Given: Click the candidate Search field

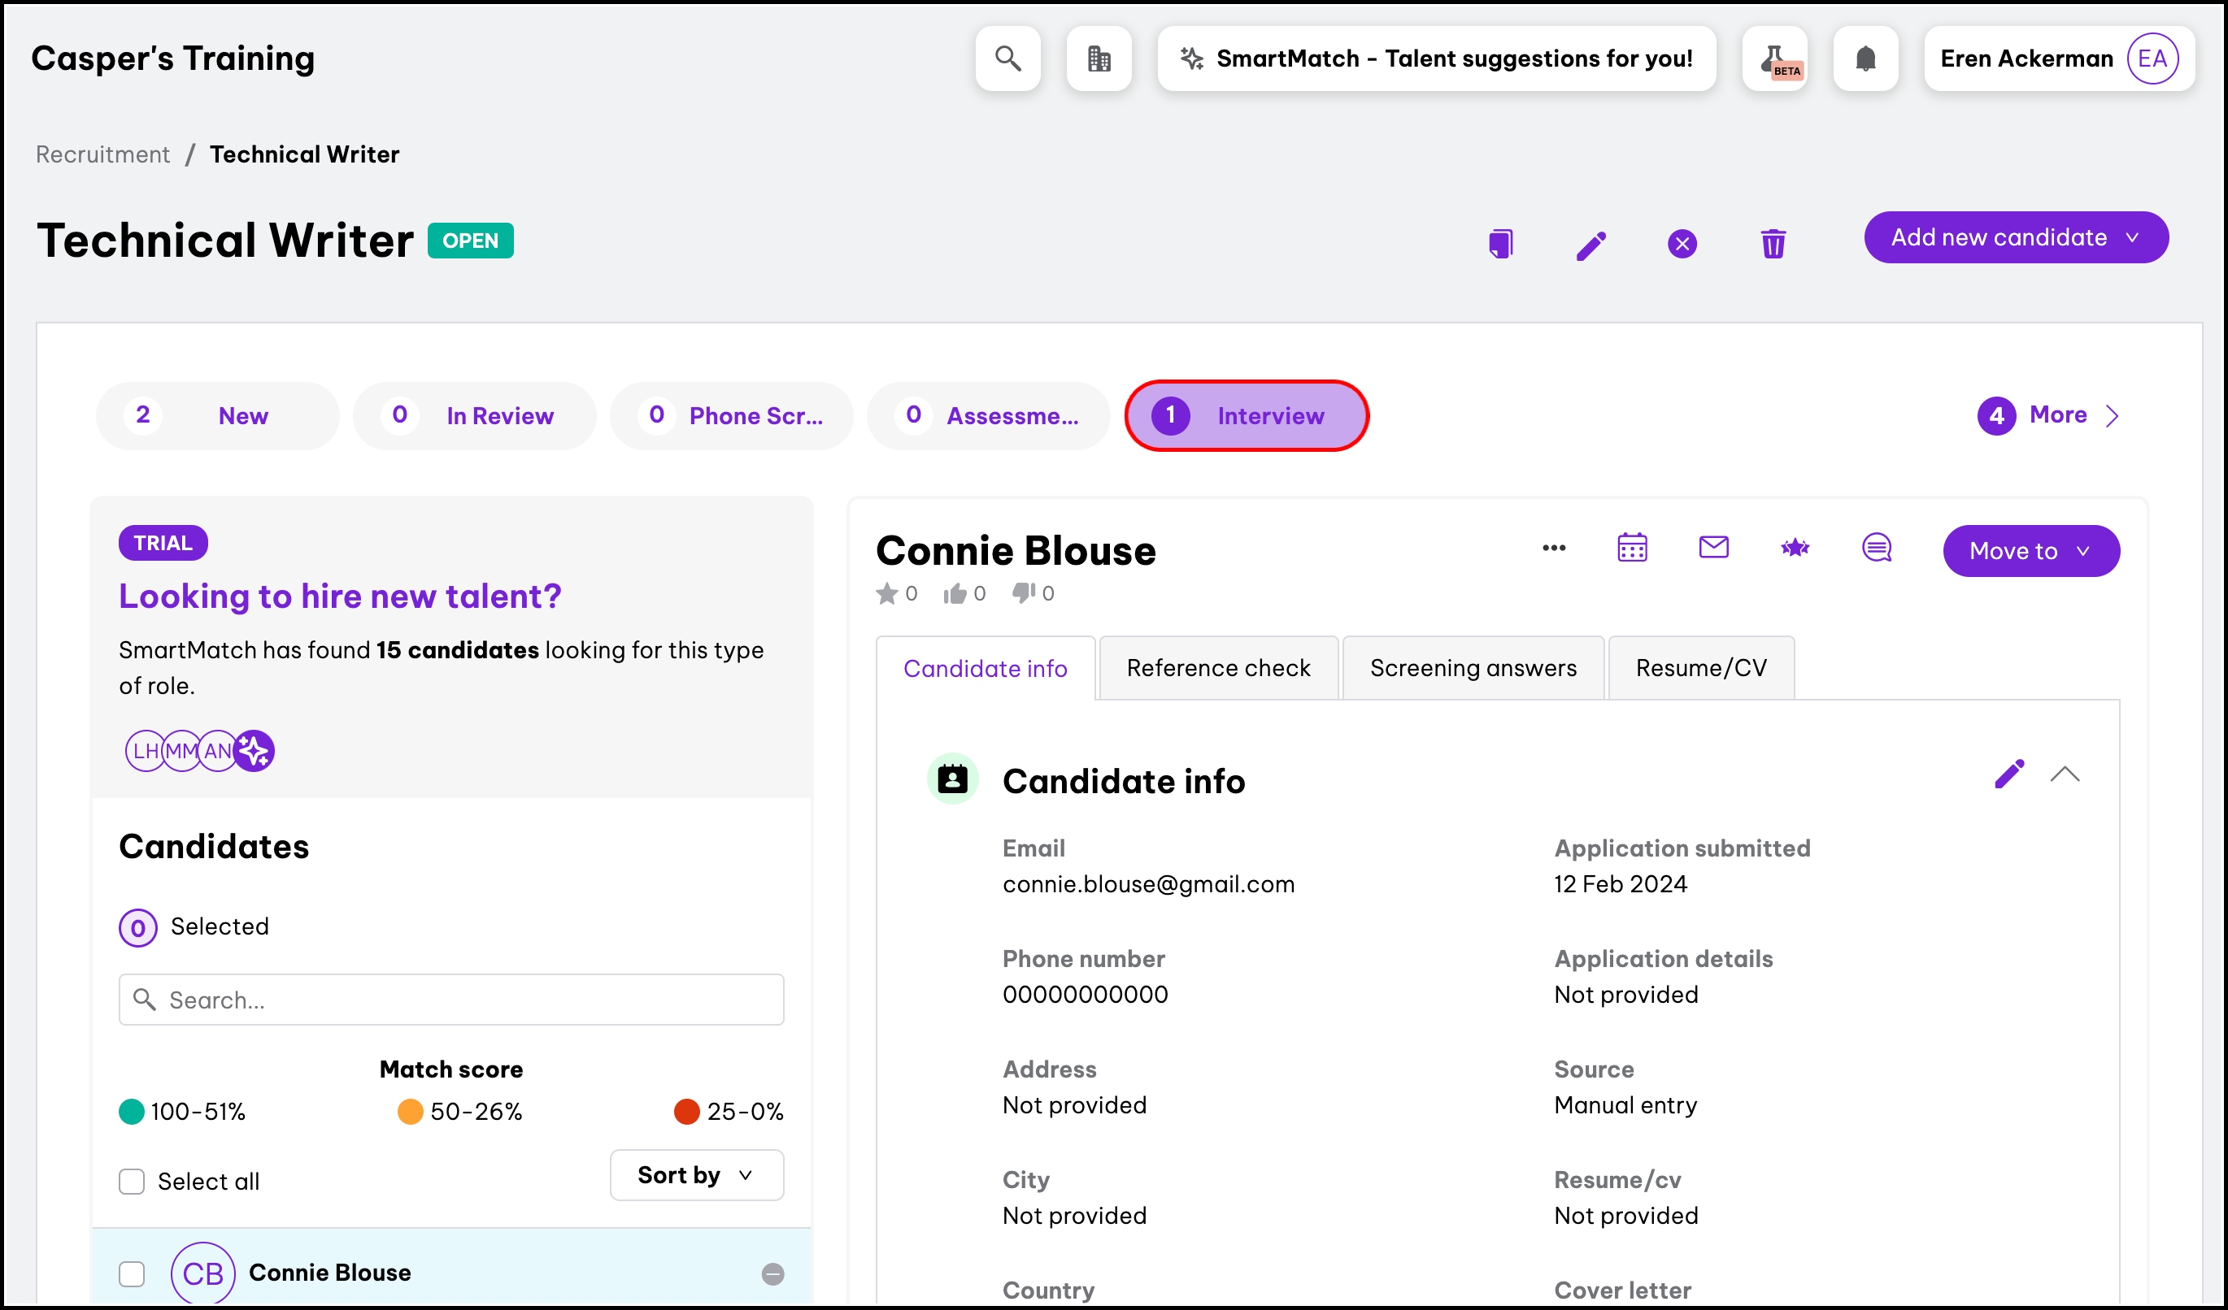Looking at the screenshot, I should [x=451, y=999].
